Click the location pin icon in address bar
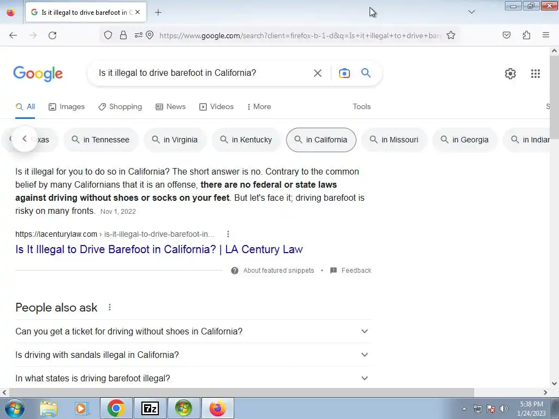Viewport: 559px width, 419px height. [150, 35]
